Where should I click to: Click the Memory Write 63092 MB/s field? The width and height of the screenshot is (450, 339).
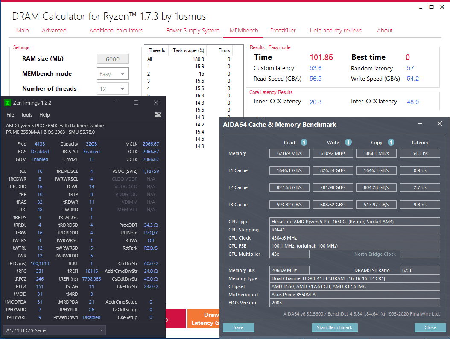tap(333, 153)
